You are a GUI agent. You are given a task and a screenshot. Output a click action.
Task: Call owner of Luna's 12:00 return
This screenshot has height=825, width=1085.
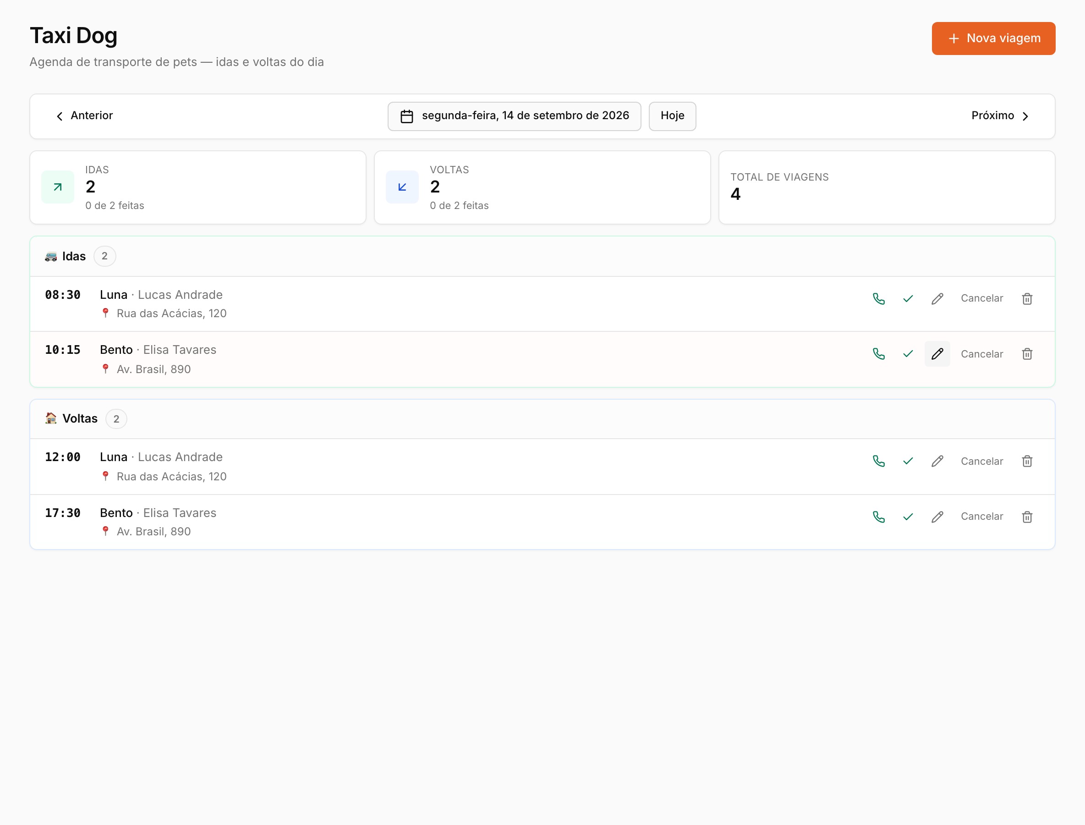[x=879, y=461]
